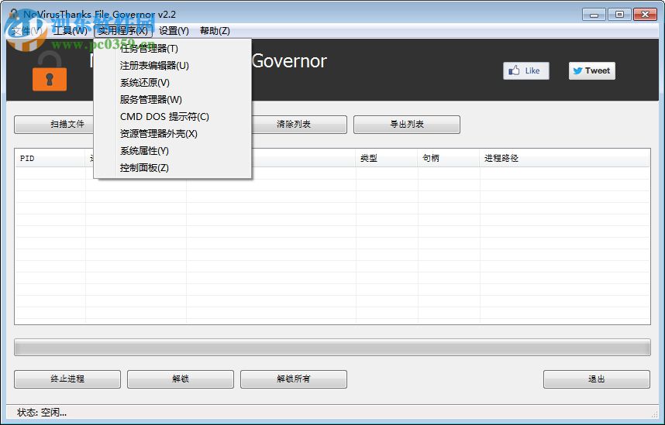Image resolution: width=665 pixels, height=425 pixels.
Task: Launch CMD DOS 提示符(C)
Action: 173,117
